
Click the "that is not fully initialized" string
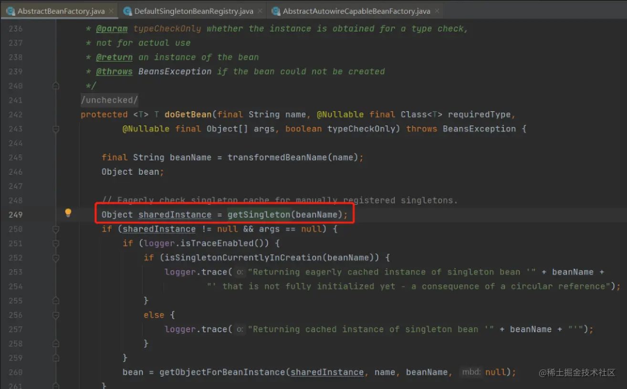[409, 286]
